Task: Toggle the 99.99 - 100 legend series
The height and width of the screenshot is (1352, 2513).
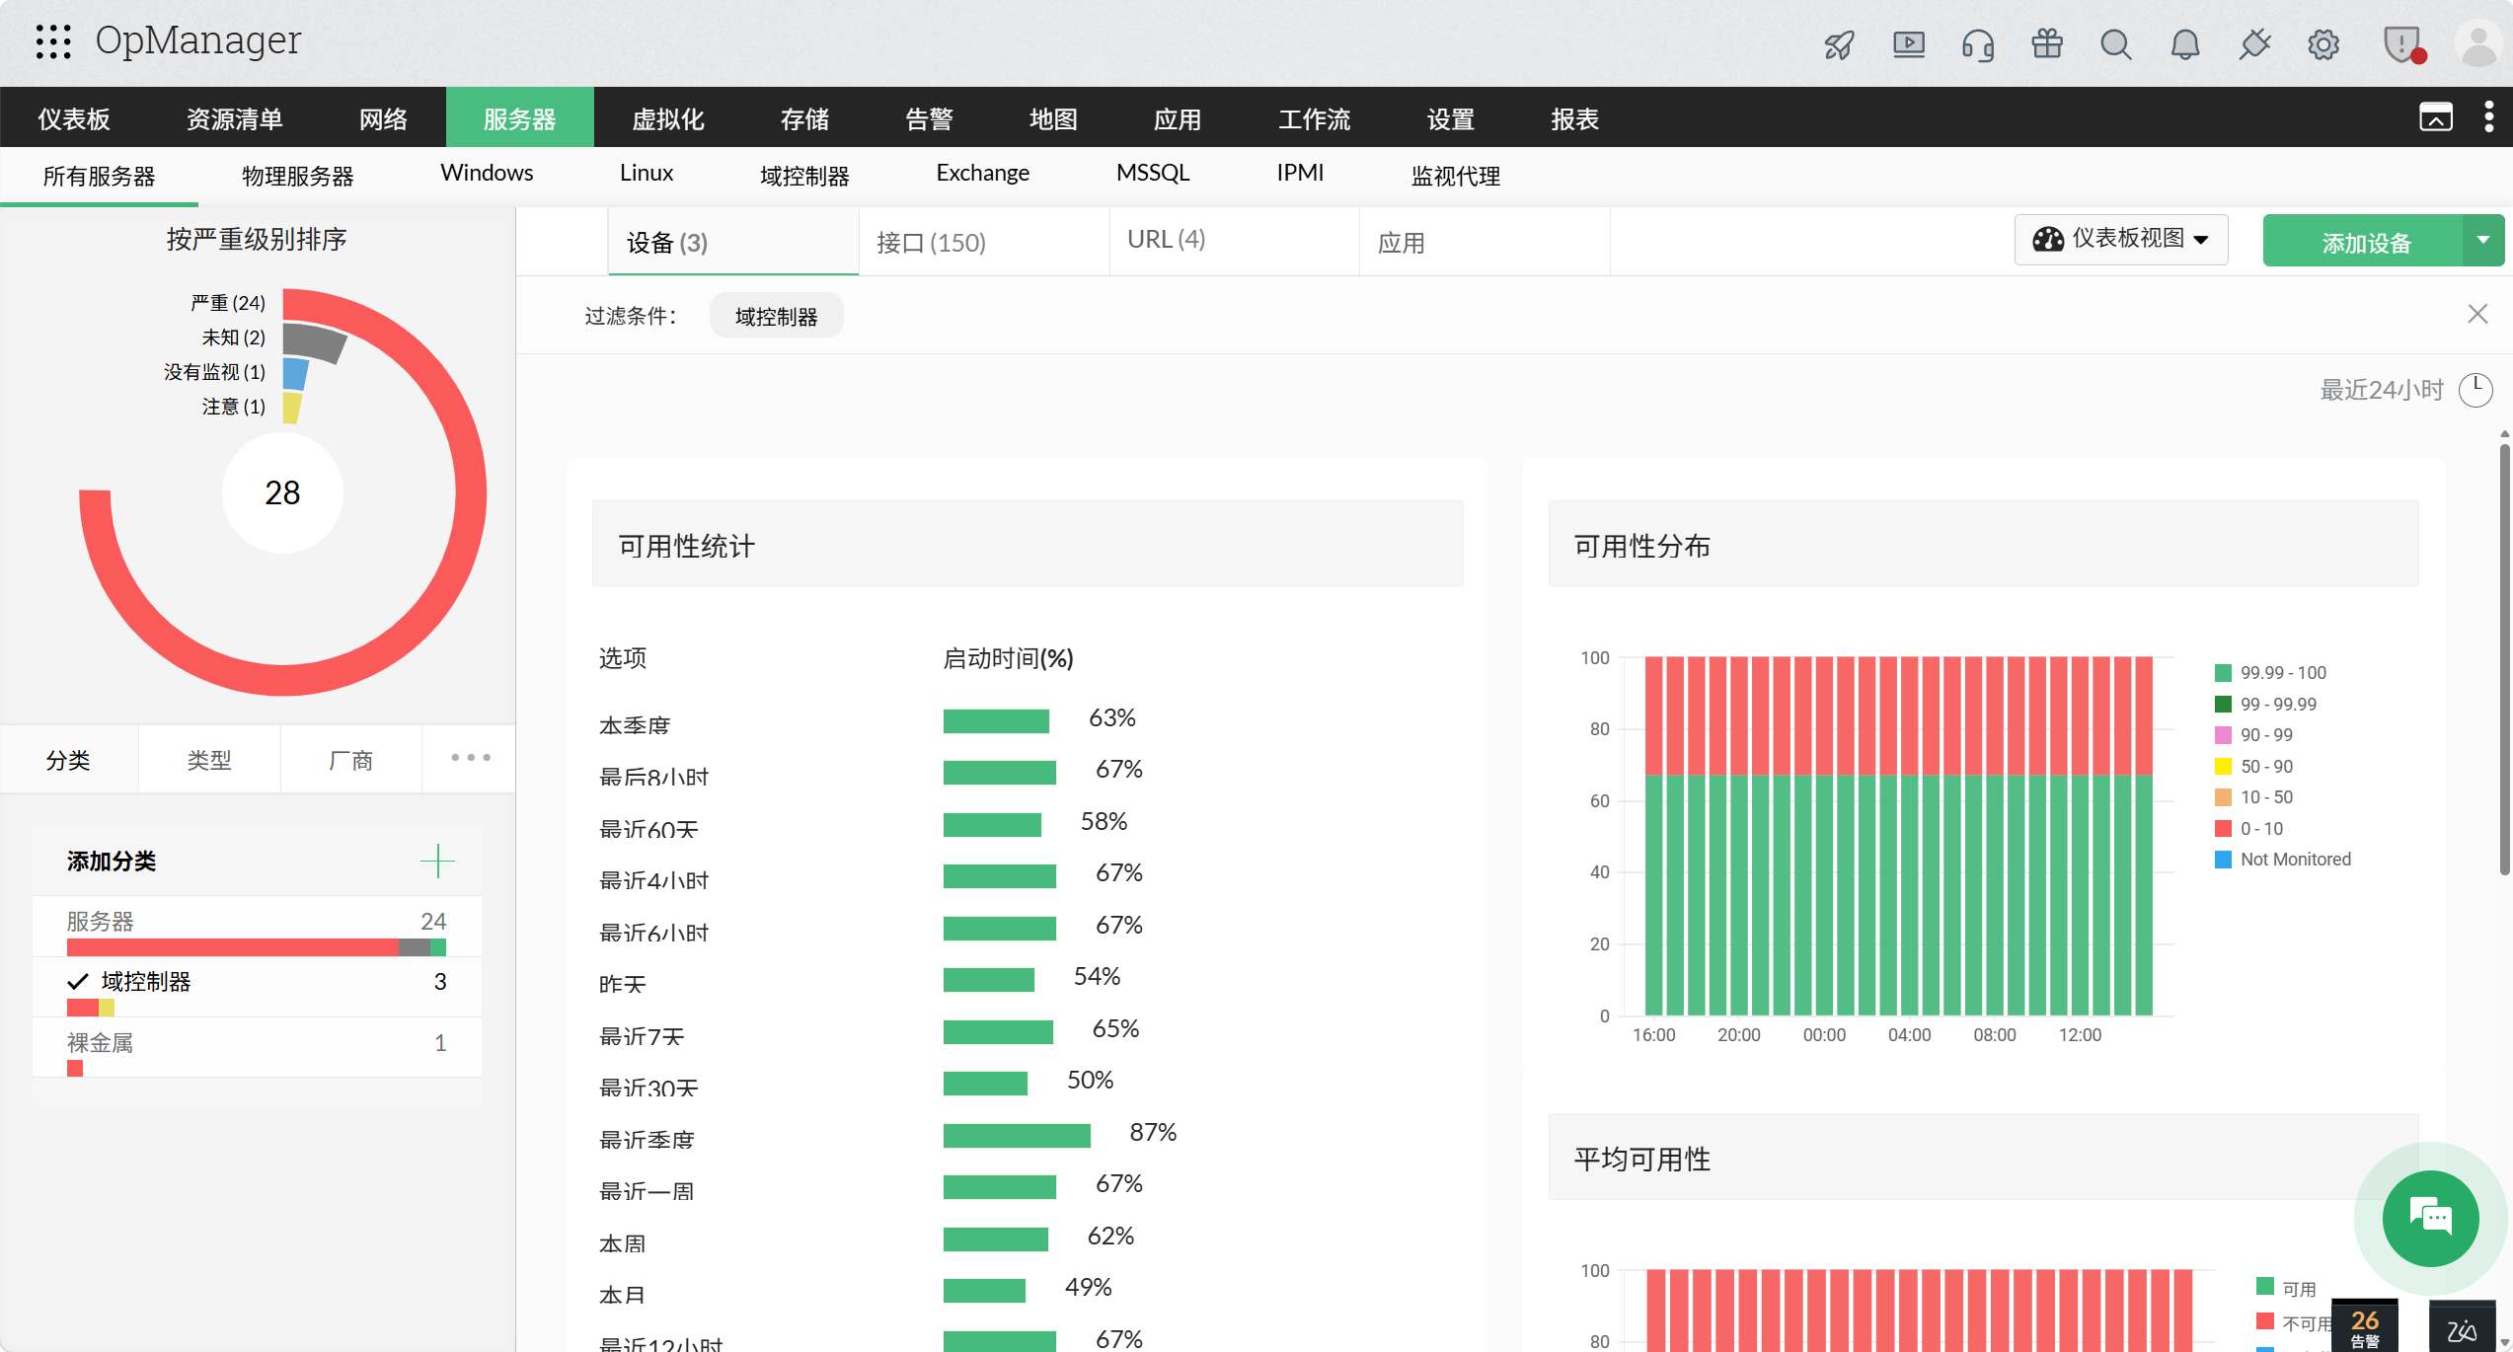Action: (x=2271, y=673)
